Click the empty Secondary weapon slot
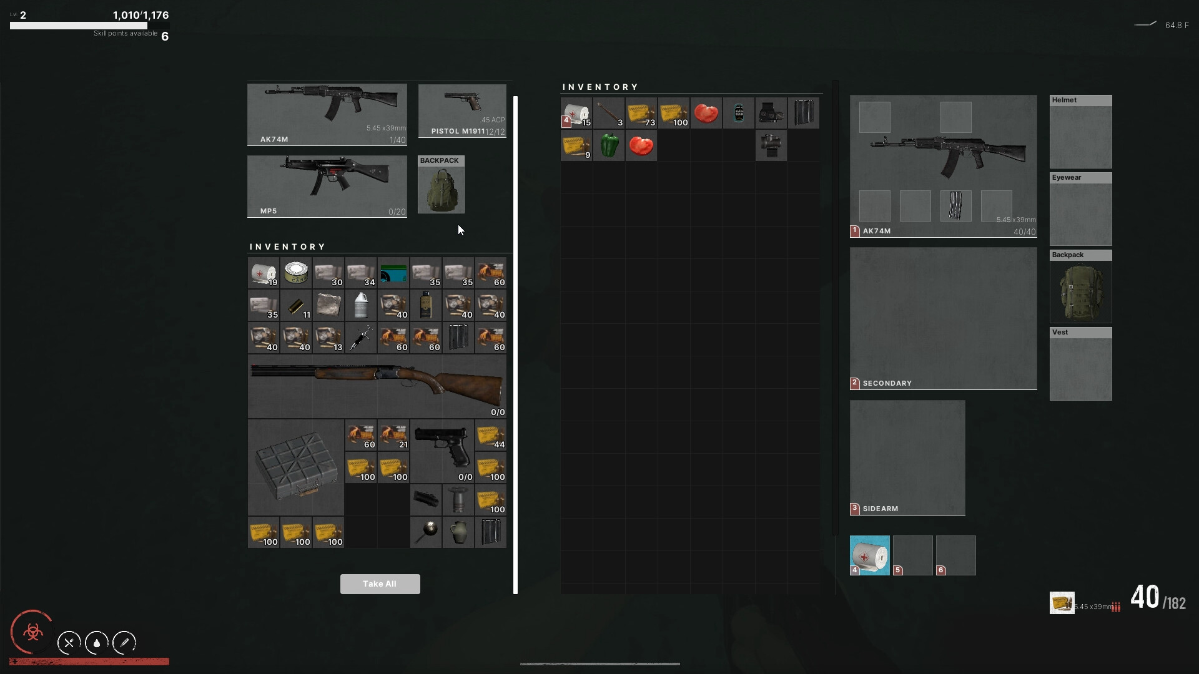Image resolution: width=1199 pixels, height=674 pixels. 943,318
